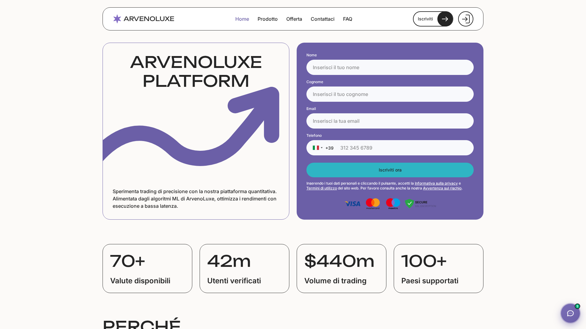This screenshot has width=586, height=329.
Task: Focus the Nome input field
Action: [x=390, y=67]
